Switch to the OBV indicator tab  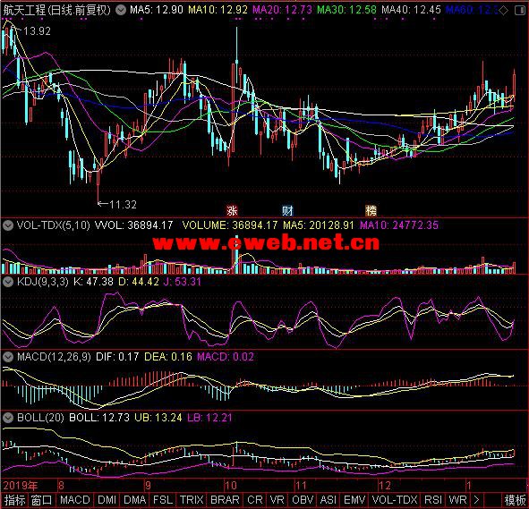[302, 499]
